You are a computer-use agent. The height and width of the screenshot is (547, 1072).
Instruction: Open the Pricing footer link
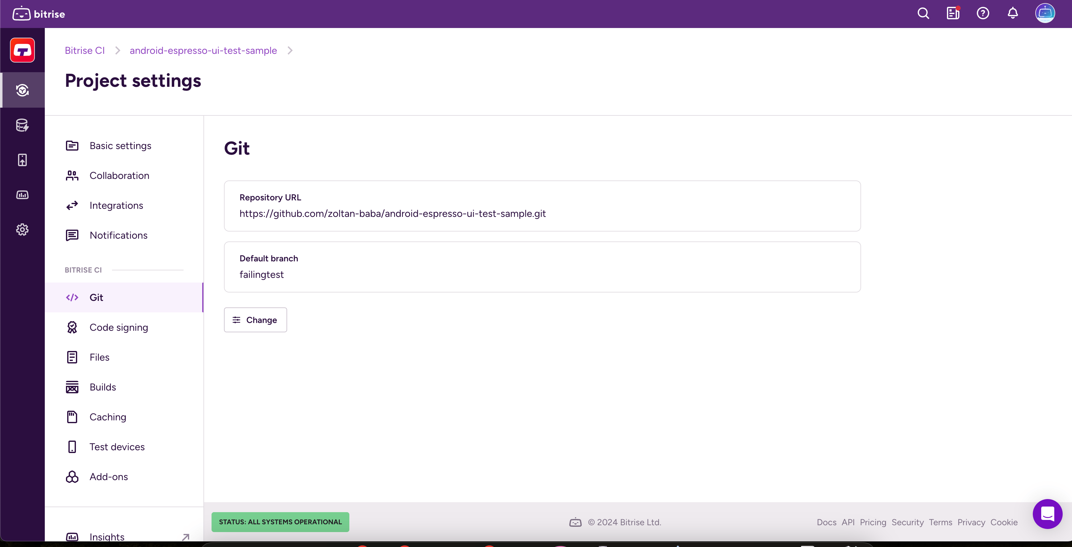coord(873,522)
